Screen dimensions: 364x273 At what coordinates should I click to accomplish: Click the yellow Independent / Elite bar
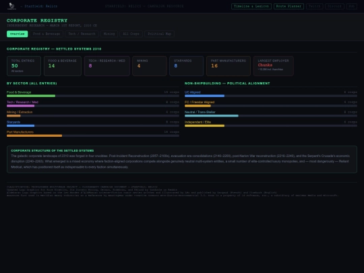tap(204, 126)
